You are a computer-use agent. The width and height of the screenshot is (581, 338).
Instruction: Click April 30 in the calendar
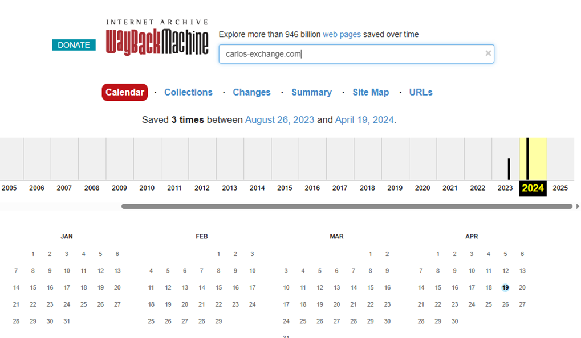(454, 321)
